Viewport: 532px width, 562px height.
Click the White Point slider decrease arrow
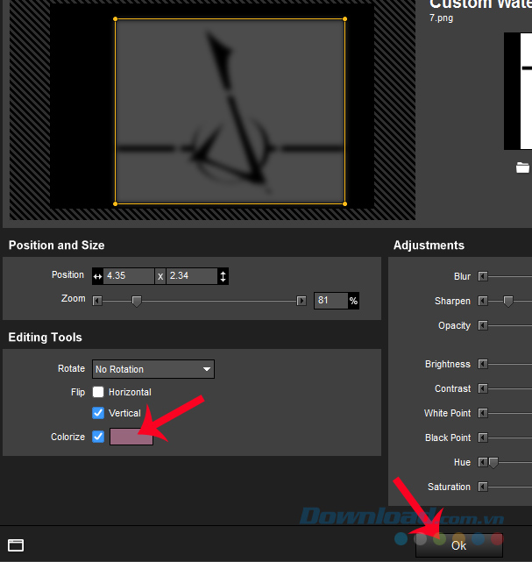point(483,413)
